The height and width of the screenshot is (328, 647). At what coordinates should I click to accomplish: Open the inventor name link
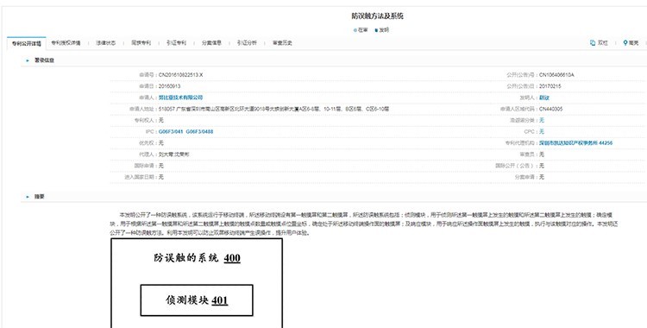tap(544, 98)
